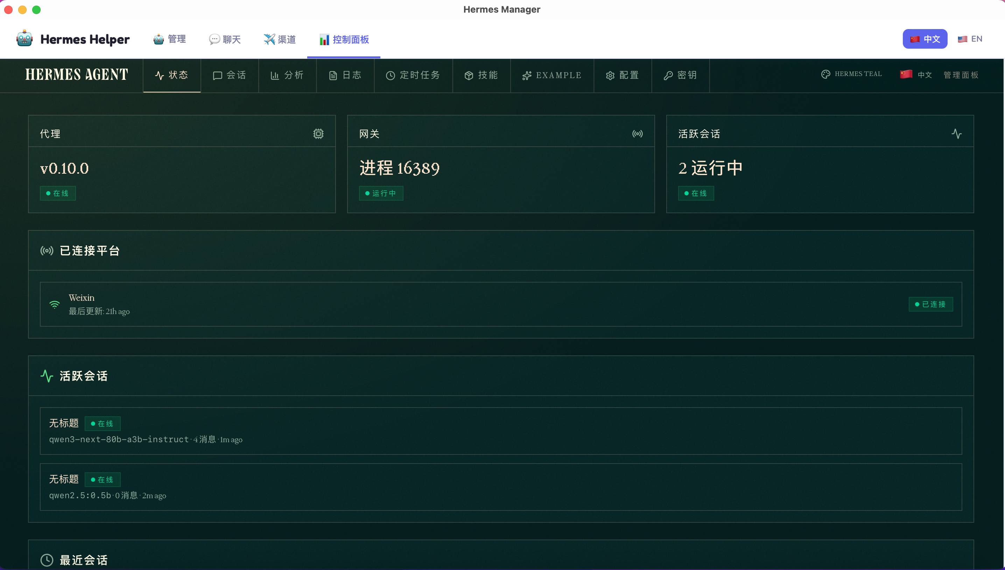1005x570 pixels.
Task: Click the airplane icon on 渠道 tab
Action: click(269, 40)
